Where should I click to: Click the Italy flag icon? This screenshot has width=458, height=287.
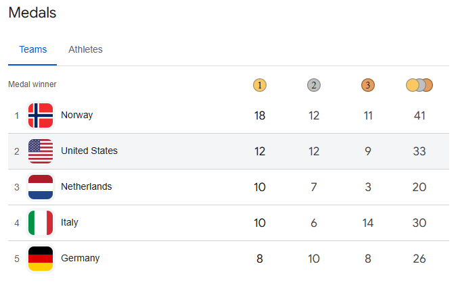click(41, 223)
